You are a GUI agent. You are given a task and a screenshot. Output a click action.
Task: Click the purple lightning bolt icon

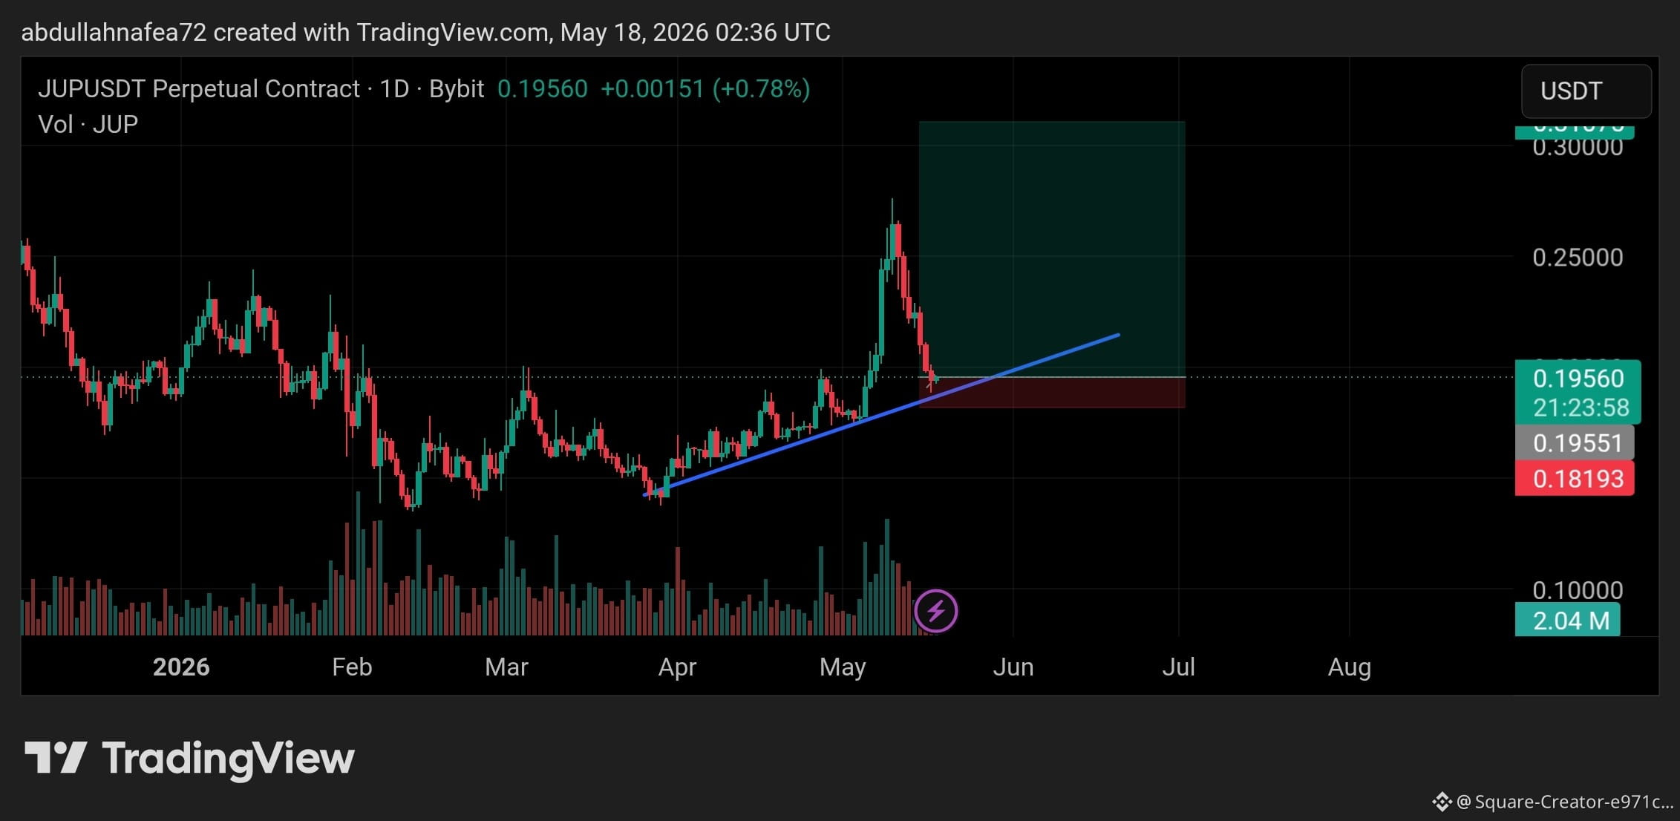coord(935,611)
